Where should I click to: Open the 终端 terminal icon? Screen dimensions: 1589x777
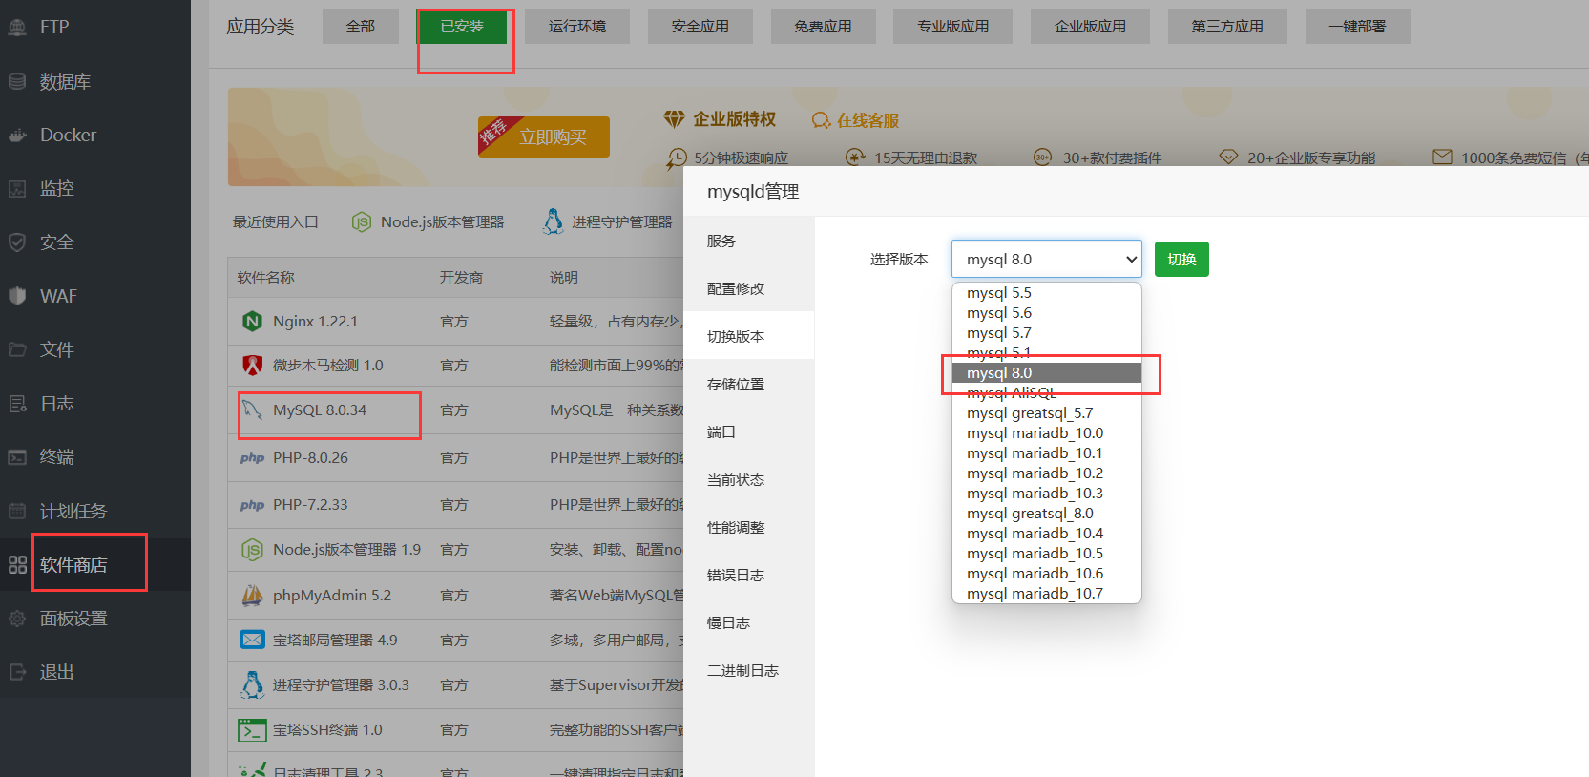click(x=17, y=457)
